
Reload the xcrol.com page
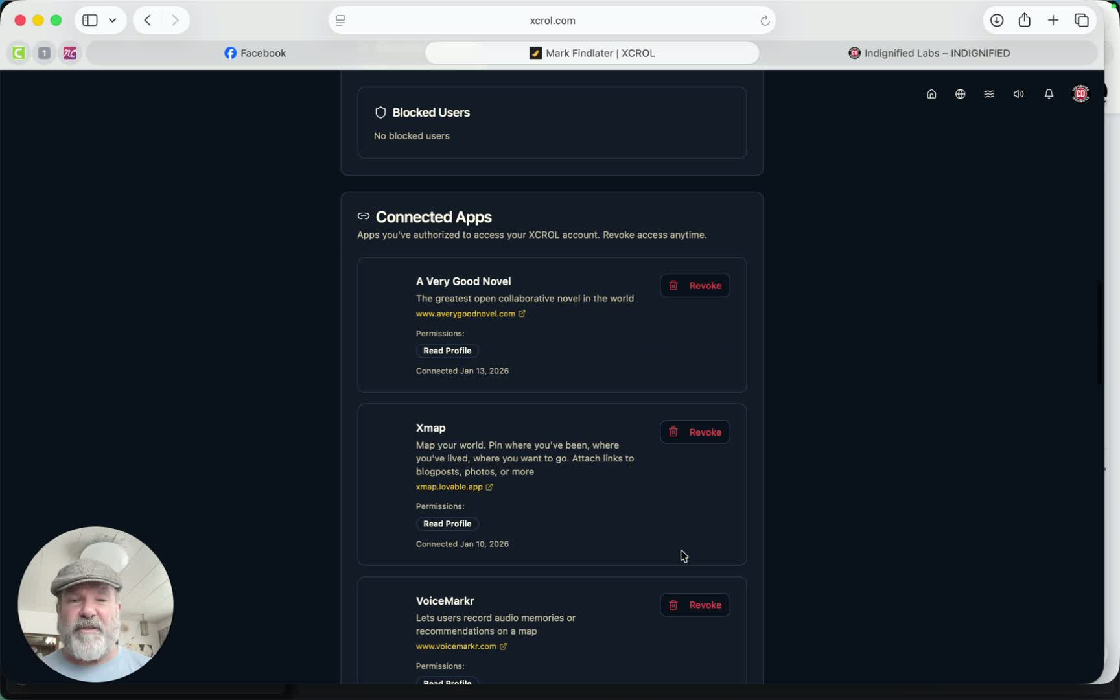(x=765, y=21)
